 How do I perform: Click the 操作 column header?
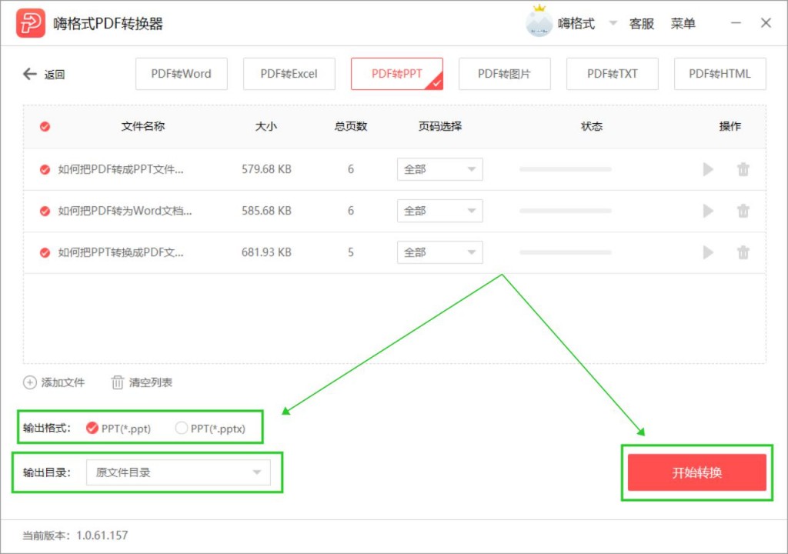coord(730,126)
